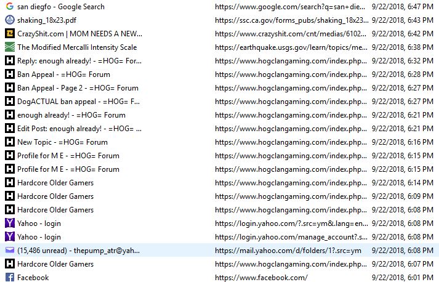The width and height of the screenshot is (439, 282).
Task: Click HOG icon of 6:07 PM Hardcore Older Gamers
Action: click(10, 264)
